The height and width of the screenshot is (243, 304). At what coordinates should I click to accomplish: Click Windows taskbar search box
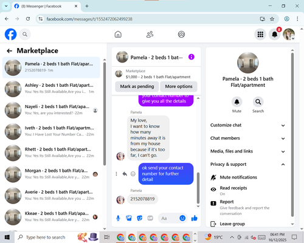pos(57,237)
